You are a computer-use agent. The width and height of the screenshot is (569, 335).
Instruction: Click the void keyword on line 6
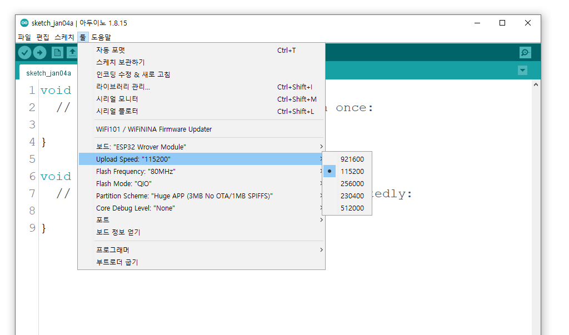pos(56,177)
